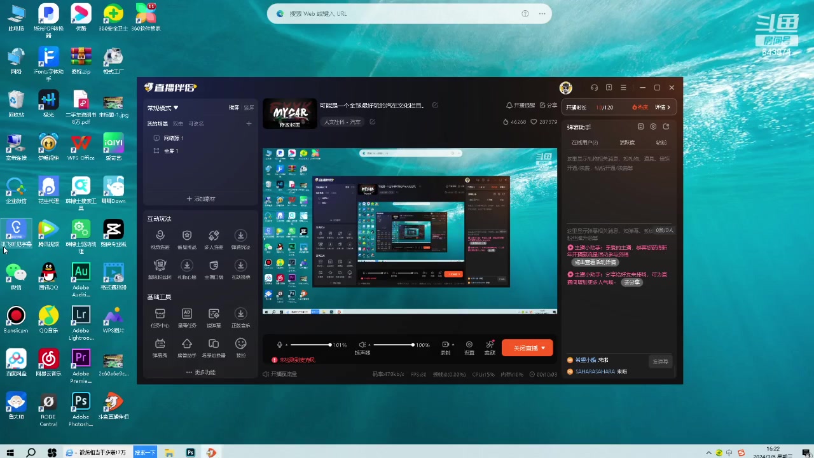
Task: Pop out the danmaku assistant panel
Action: click(666, 127)
